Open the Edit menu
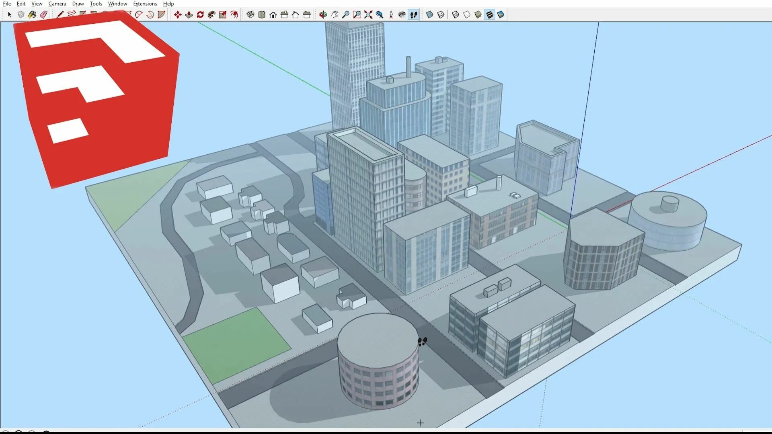The height and width of the screenshot is (434, 772). point(21,4)
